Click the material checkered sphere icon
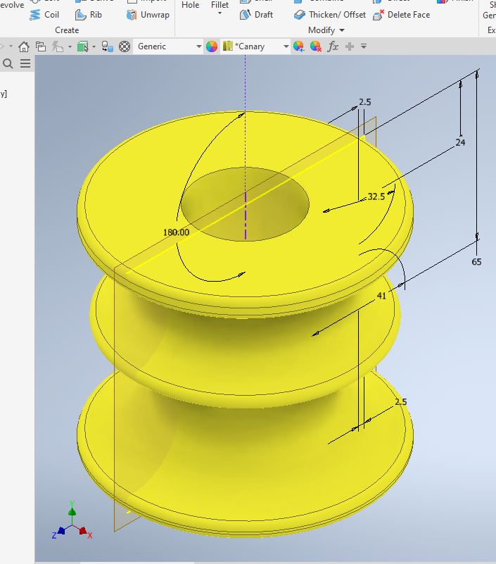The image size is (496, 564). pos(125,46)
